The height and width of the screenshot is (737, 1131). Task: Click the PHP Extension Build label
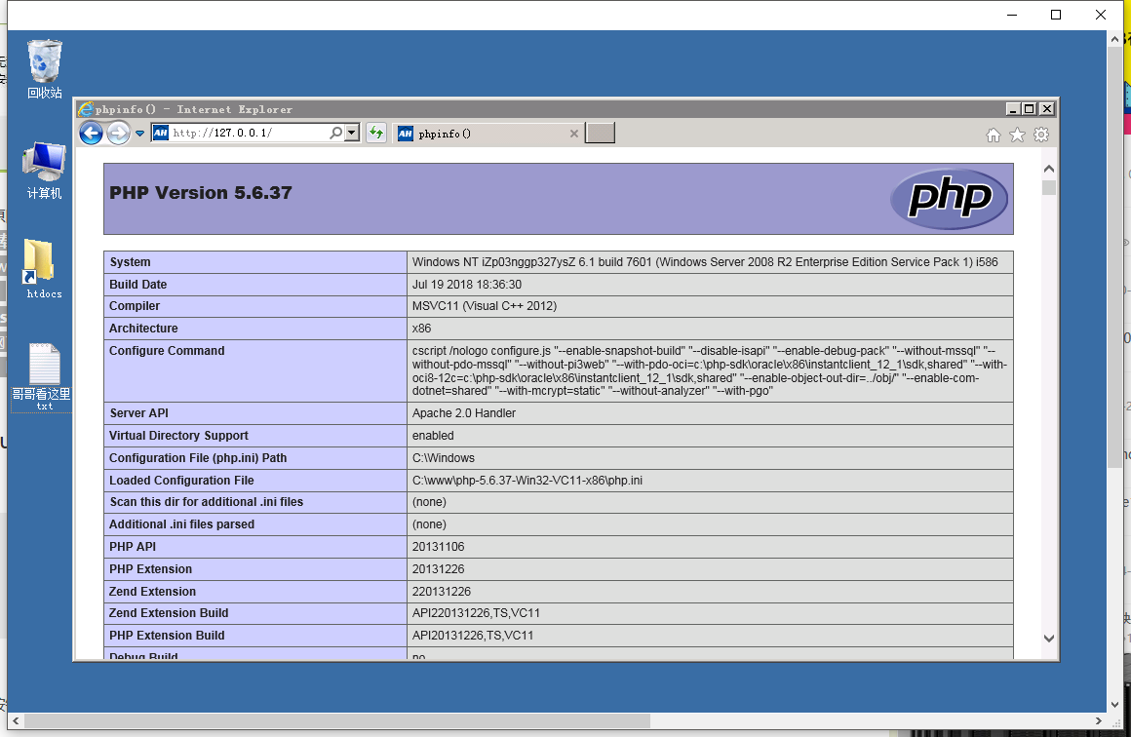pos(167,636)
